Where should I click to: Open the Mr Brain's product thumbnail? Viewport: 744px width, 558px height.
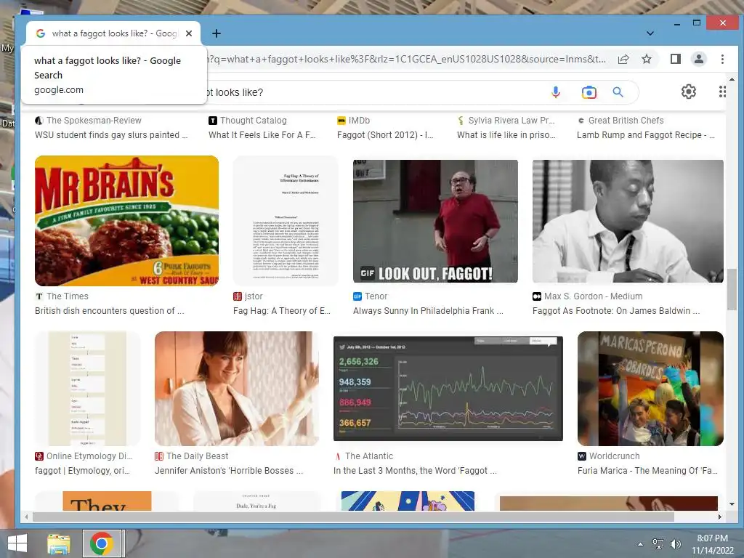pyautogui.click(x=126, y=221)
